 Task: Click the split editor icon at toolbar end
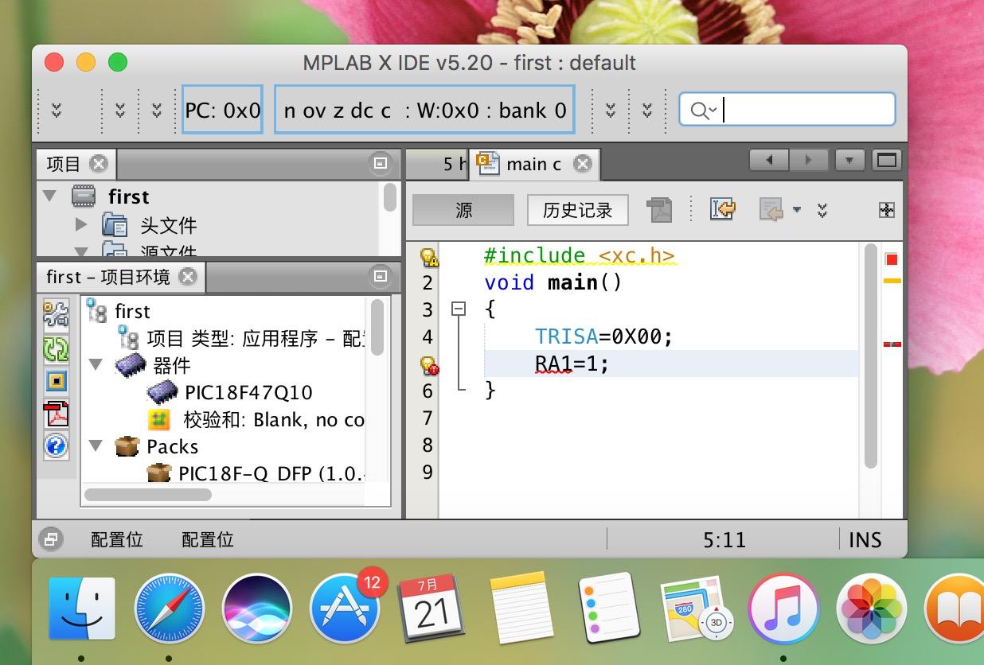pos(886,210)
